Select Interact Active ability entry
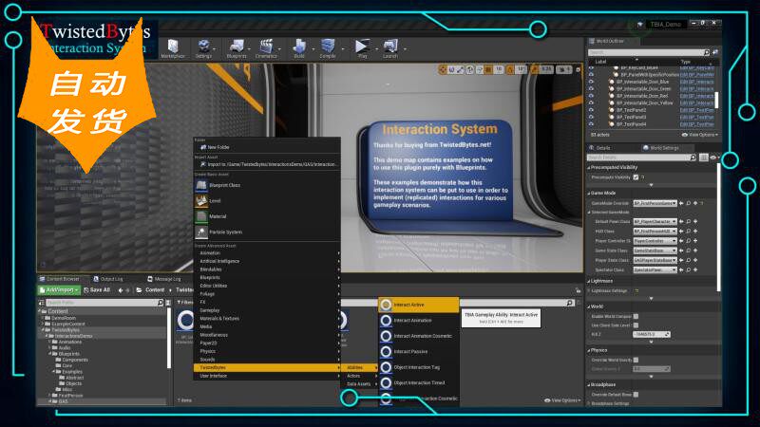Image resolution: width=760 pixels, height=427 pixels. pos(418,305)
